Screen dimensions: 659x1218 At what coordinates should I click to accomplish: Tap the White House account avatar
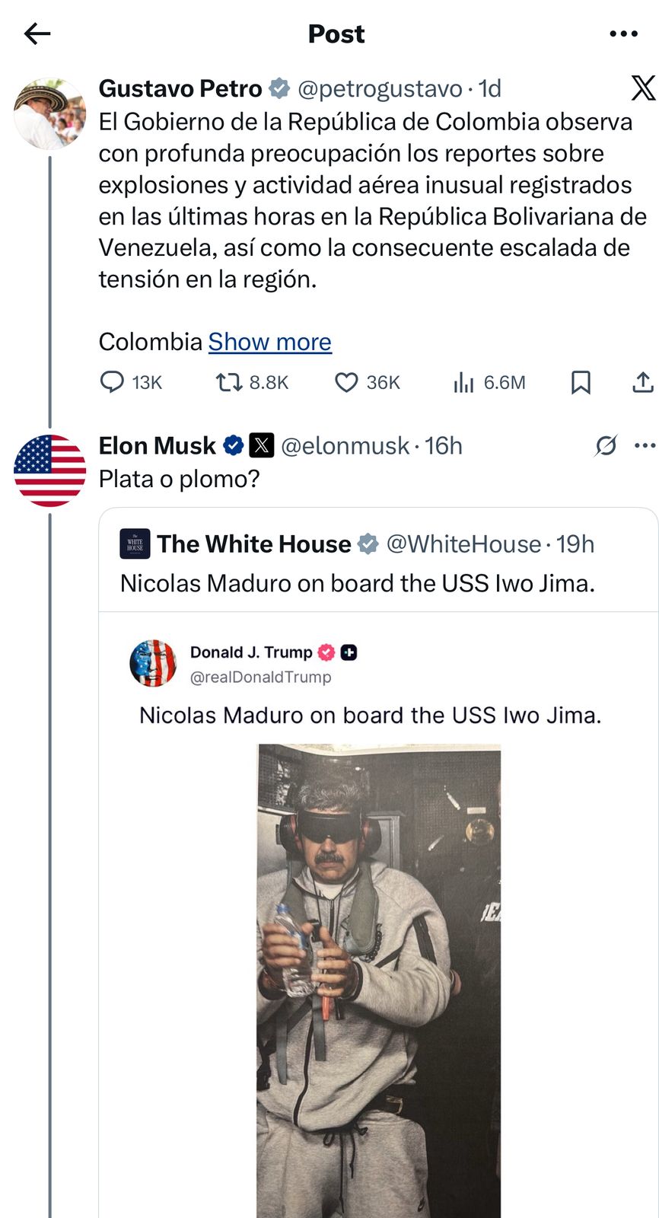coord(135,544)
